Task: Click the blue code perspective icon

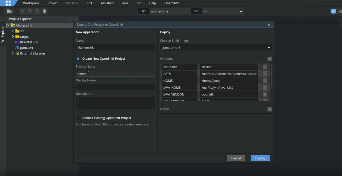Action: [x=334, y=11]
